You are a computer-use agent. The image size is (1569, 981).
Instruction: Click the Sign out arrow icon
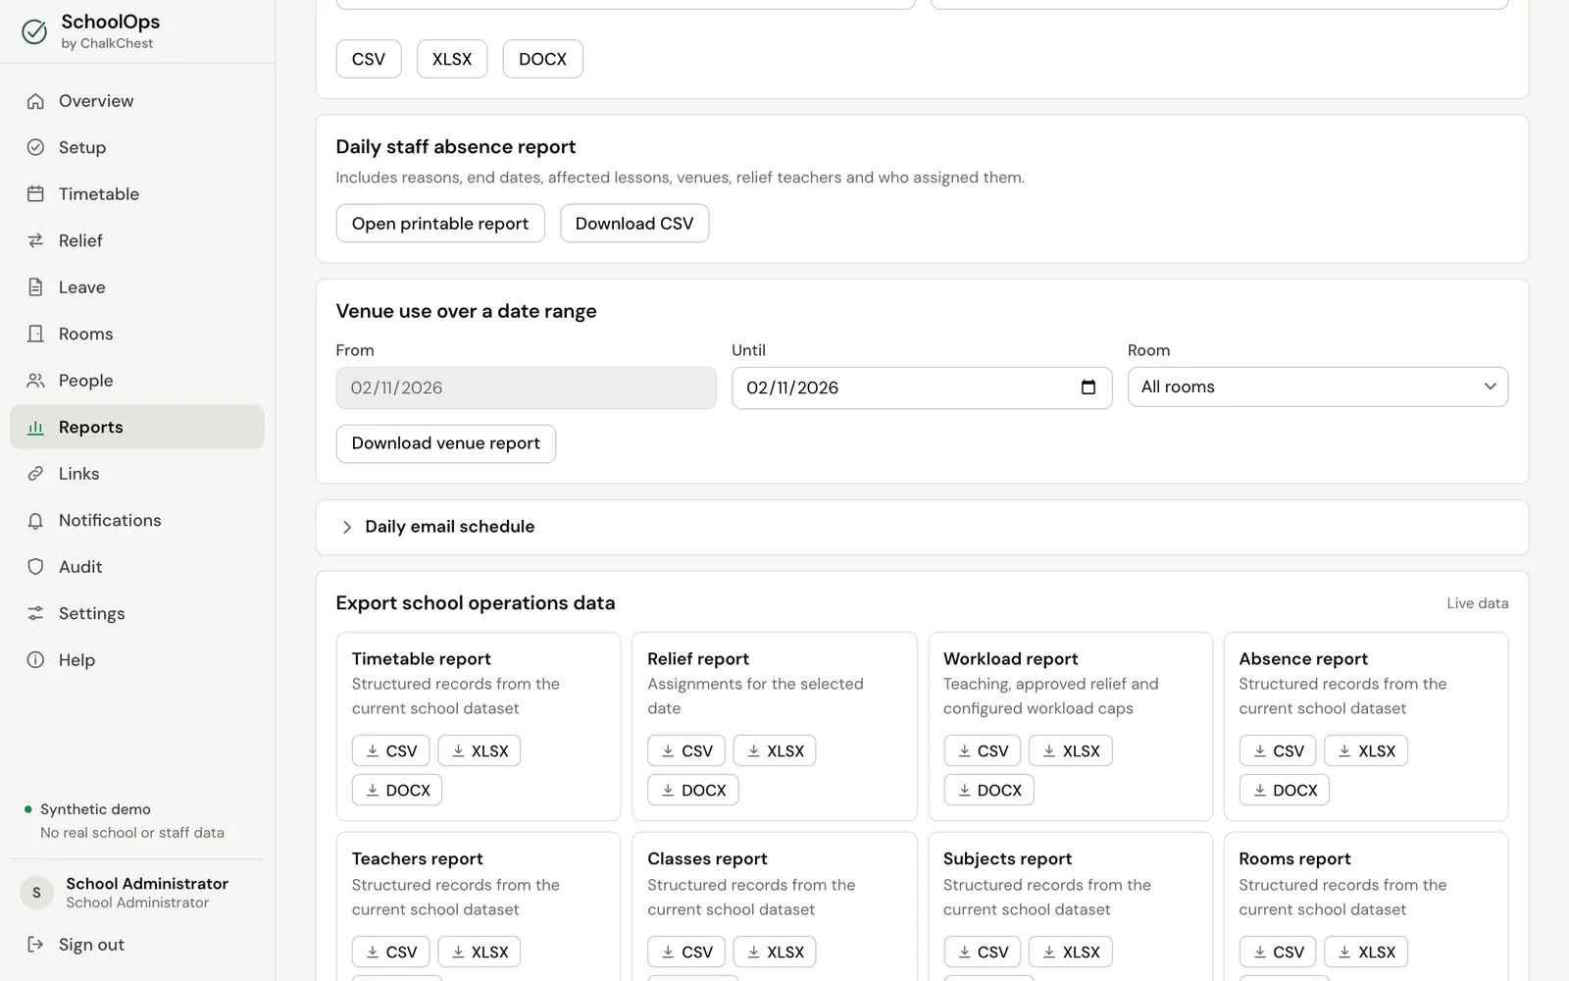coord(35,945)
